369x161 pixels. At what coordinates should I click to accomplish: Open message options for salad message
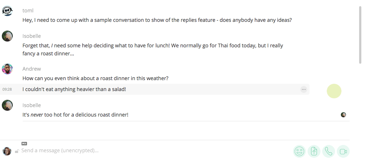click(304, 89)
